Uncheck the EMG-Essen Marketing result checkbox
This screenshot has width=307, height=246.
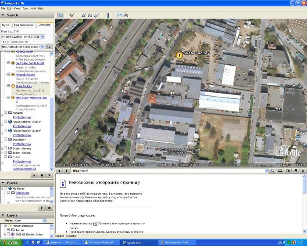click(8, 97)
